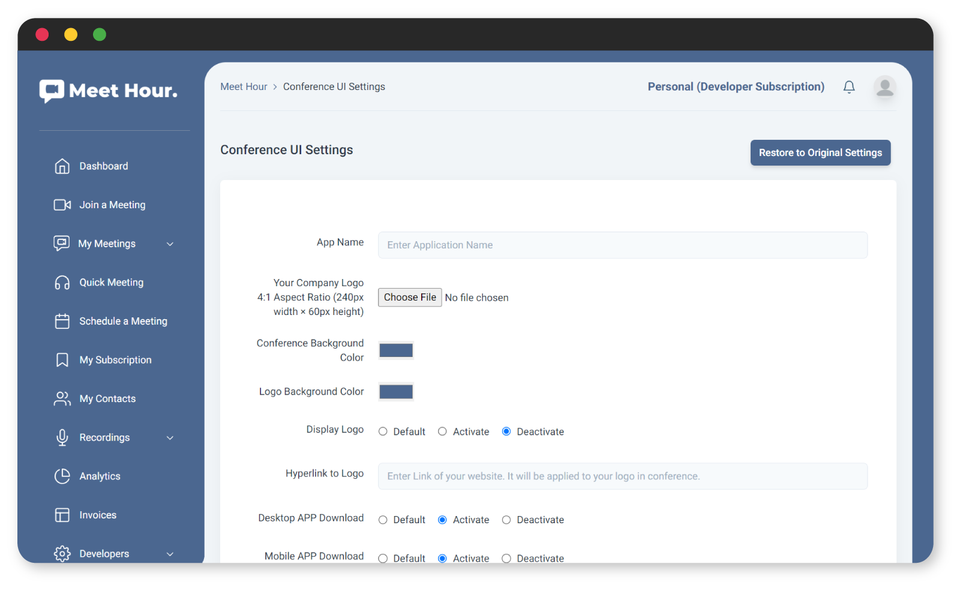The width and height of the screenshot is (960, 600).
Task: Open the Analytics page
Action: pyautogui.click(x=100, y=476)
